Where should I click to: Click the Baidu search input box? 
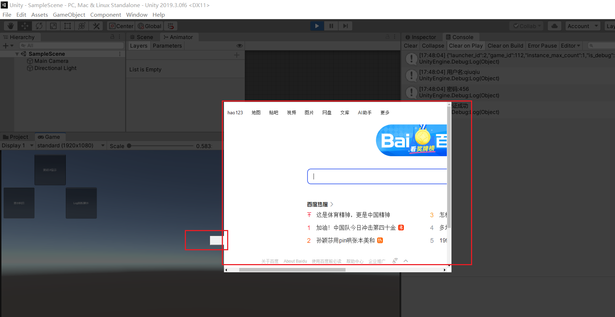[377, 176]
